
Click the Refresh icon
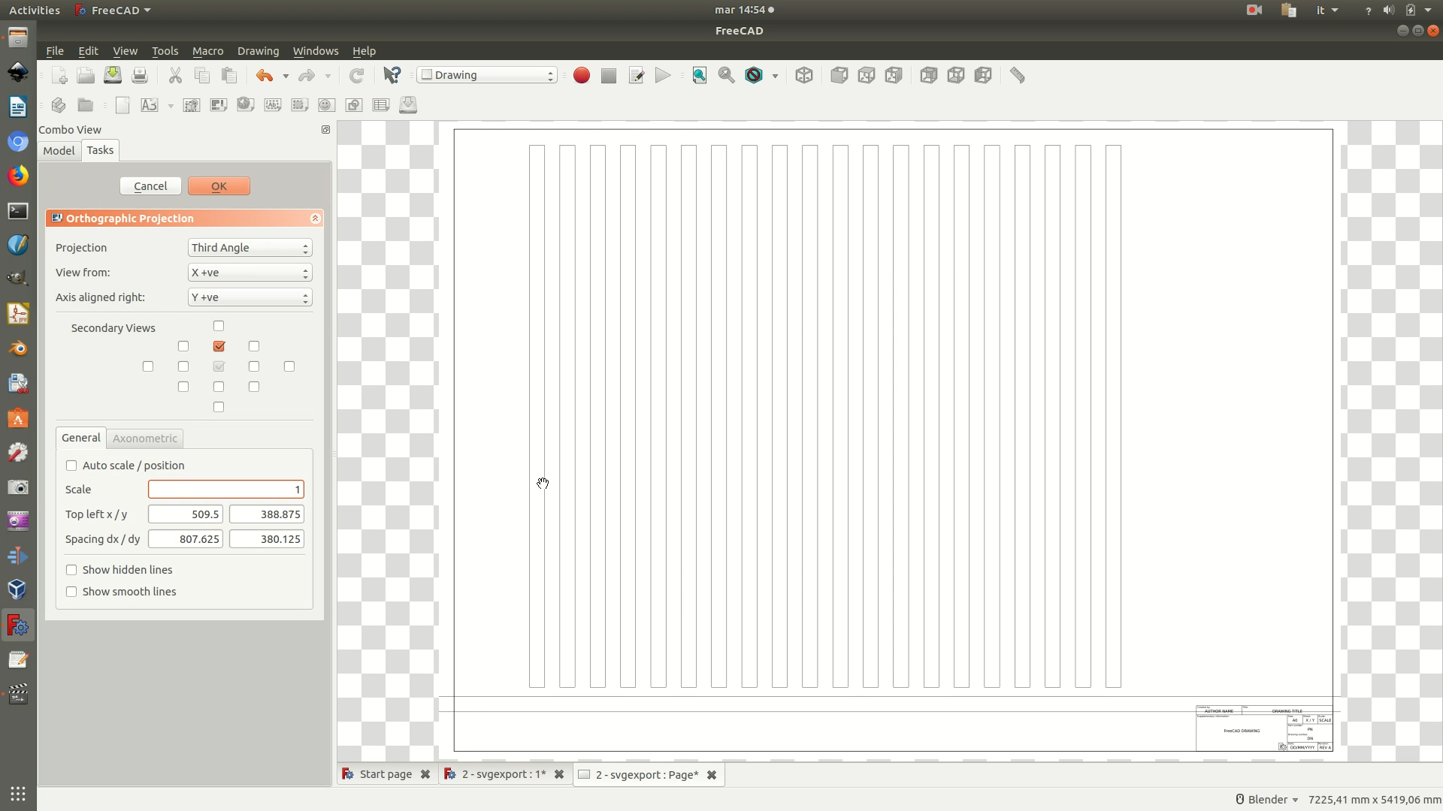pos(356,75)
